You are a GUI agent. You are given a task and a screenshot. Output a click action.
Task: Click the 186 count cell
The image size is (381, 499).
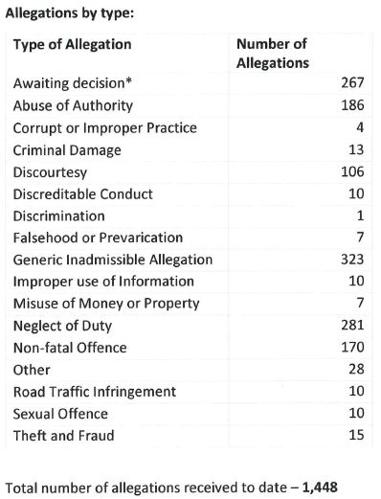click(352, 105)
